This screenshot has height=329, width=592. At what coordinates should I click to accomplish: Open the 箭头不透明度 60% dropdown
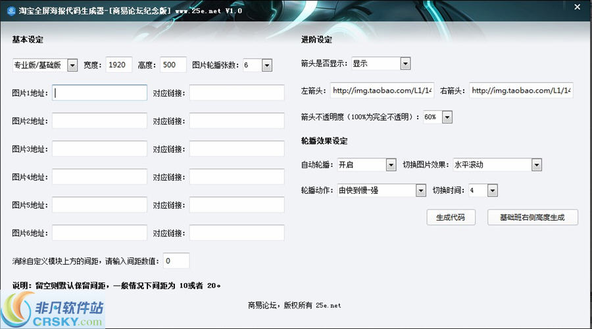(437, 117)
